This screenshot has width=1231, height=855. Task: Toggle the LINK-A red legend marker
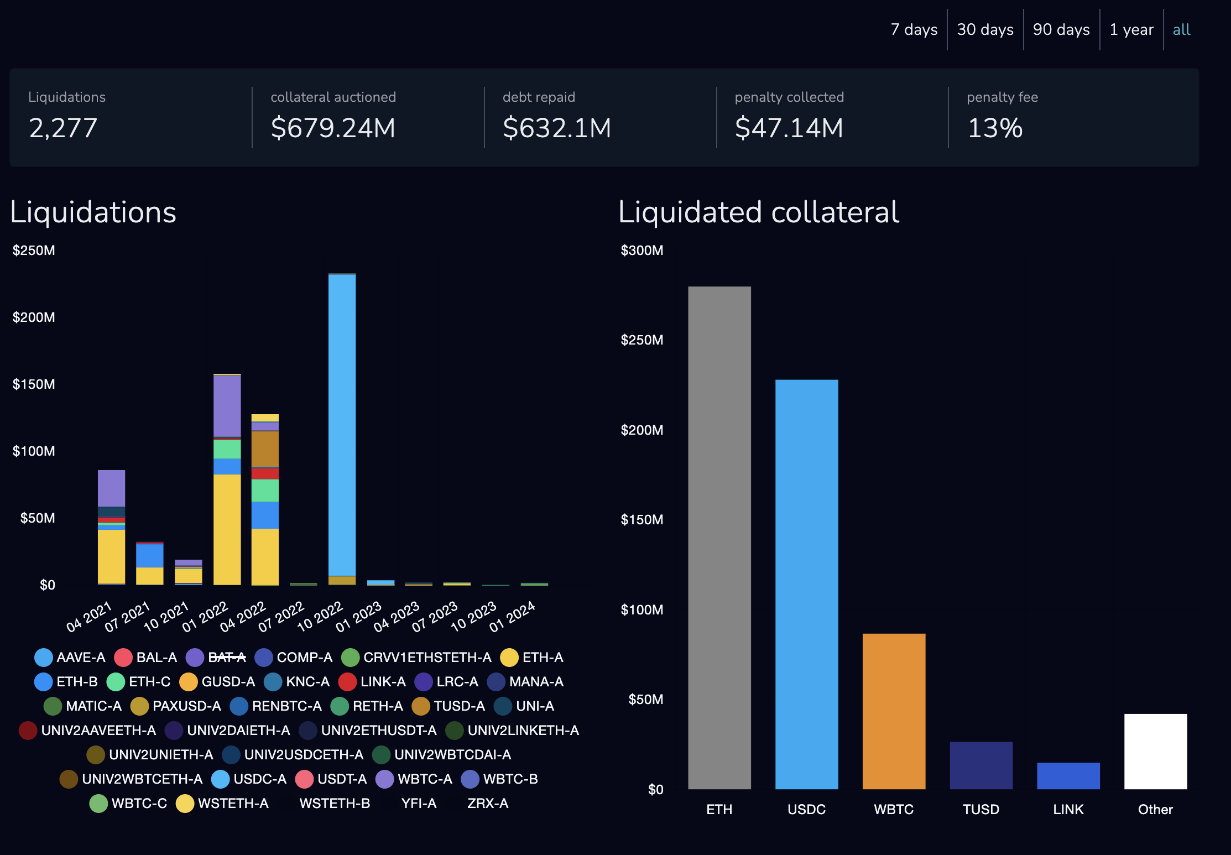click(347, 682)
